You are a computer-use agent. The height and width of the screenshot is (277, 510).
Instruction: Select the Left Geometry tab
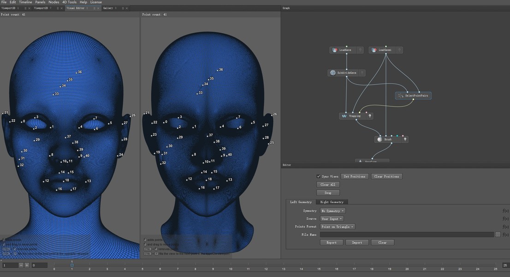click(x=301, y=202)
